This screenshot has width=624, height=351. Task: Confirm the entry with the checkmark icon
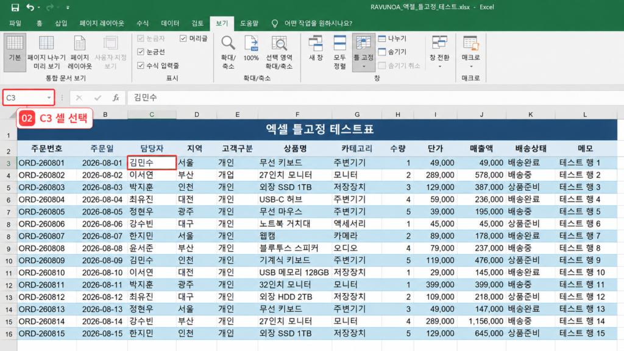[97, 97]
